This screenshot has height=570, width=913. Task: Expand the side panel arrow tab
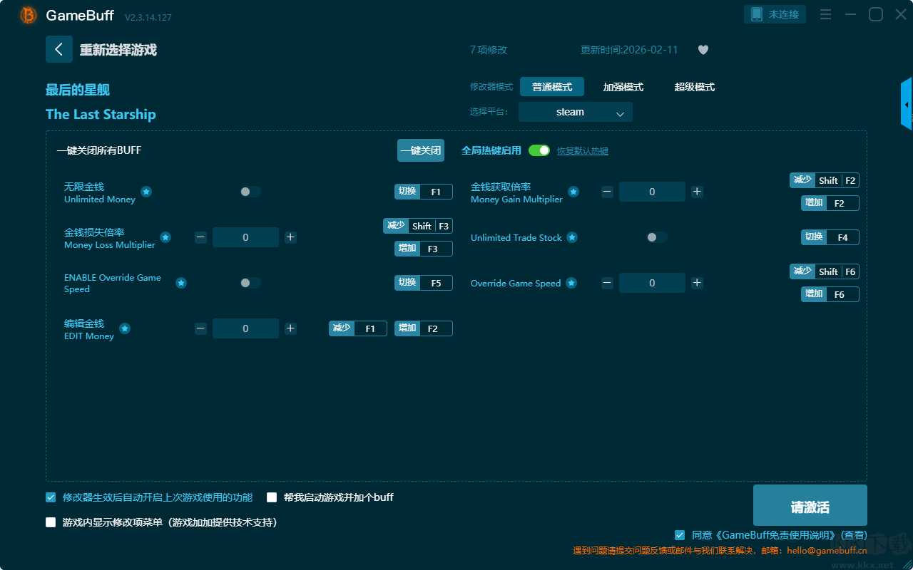pyautogui.click(x=907, y=104)
